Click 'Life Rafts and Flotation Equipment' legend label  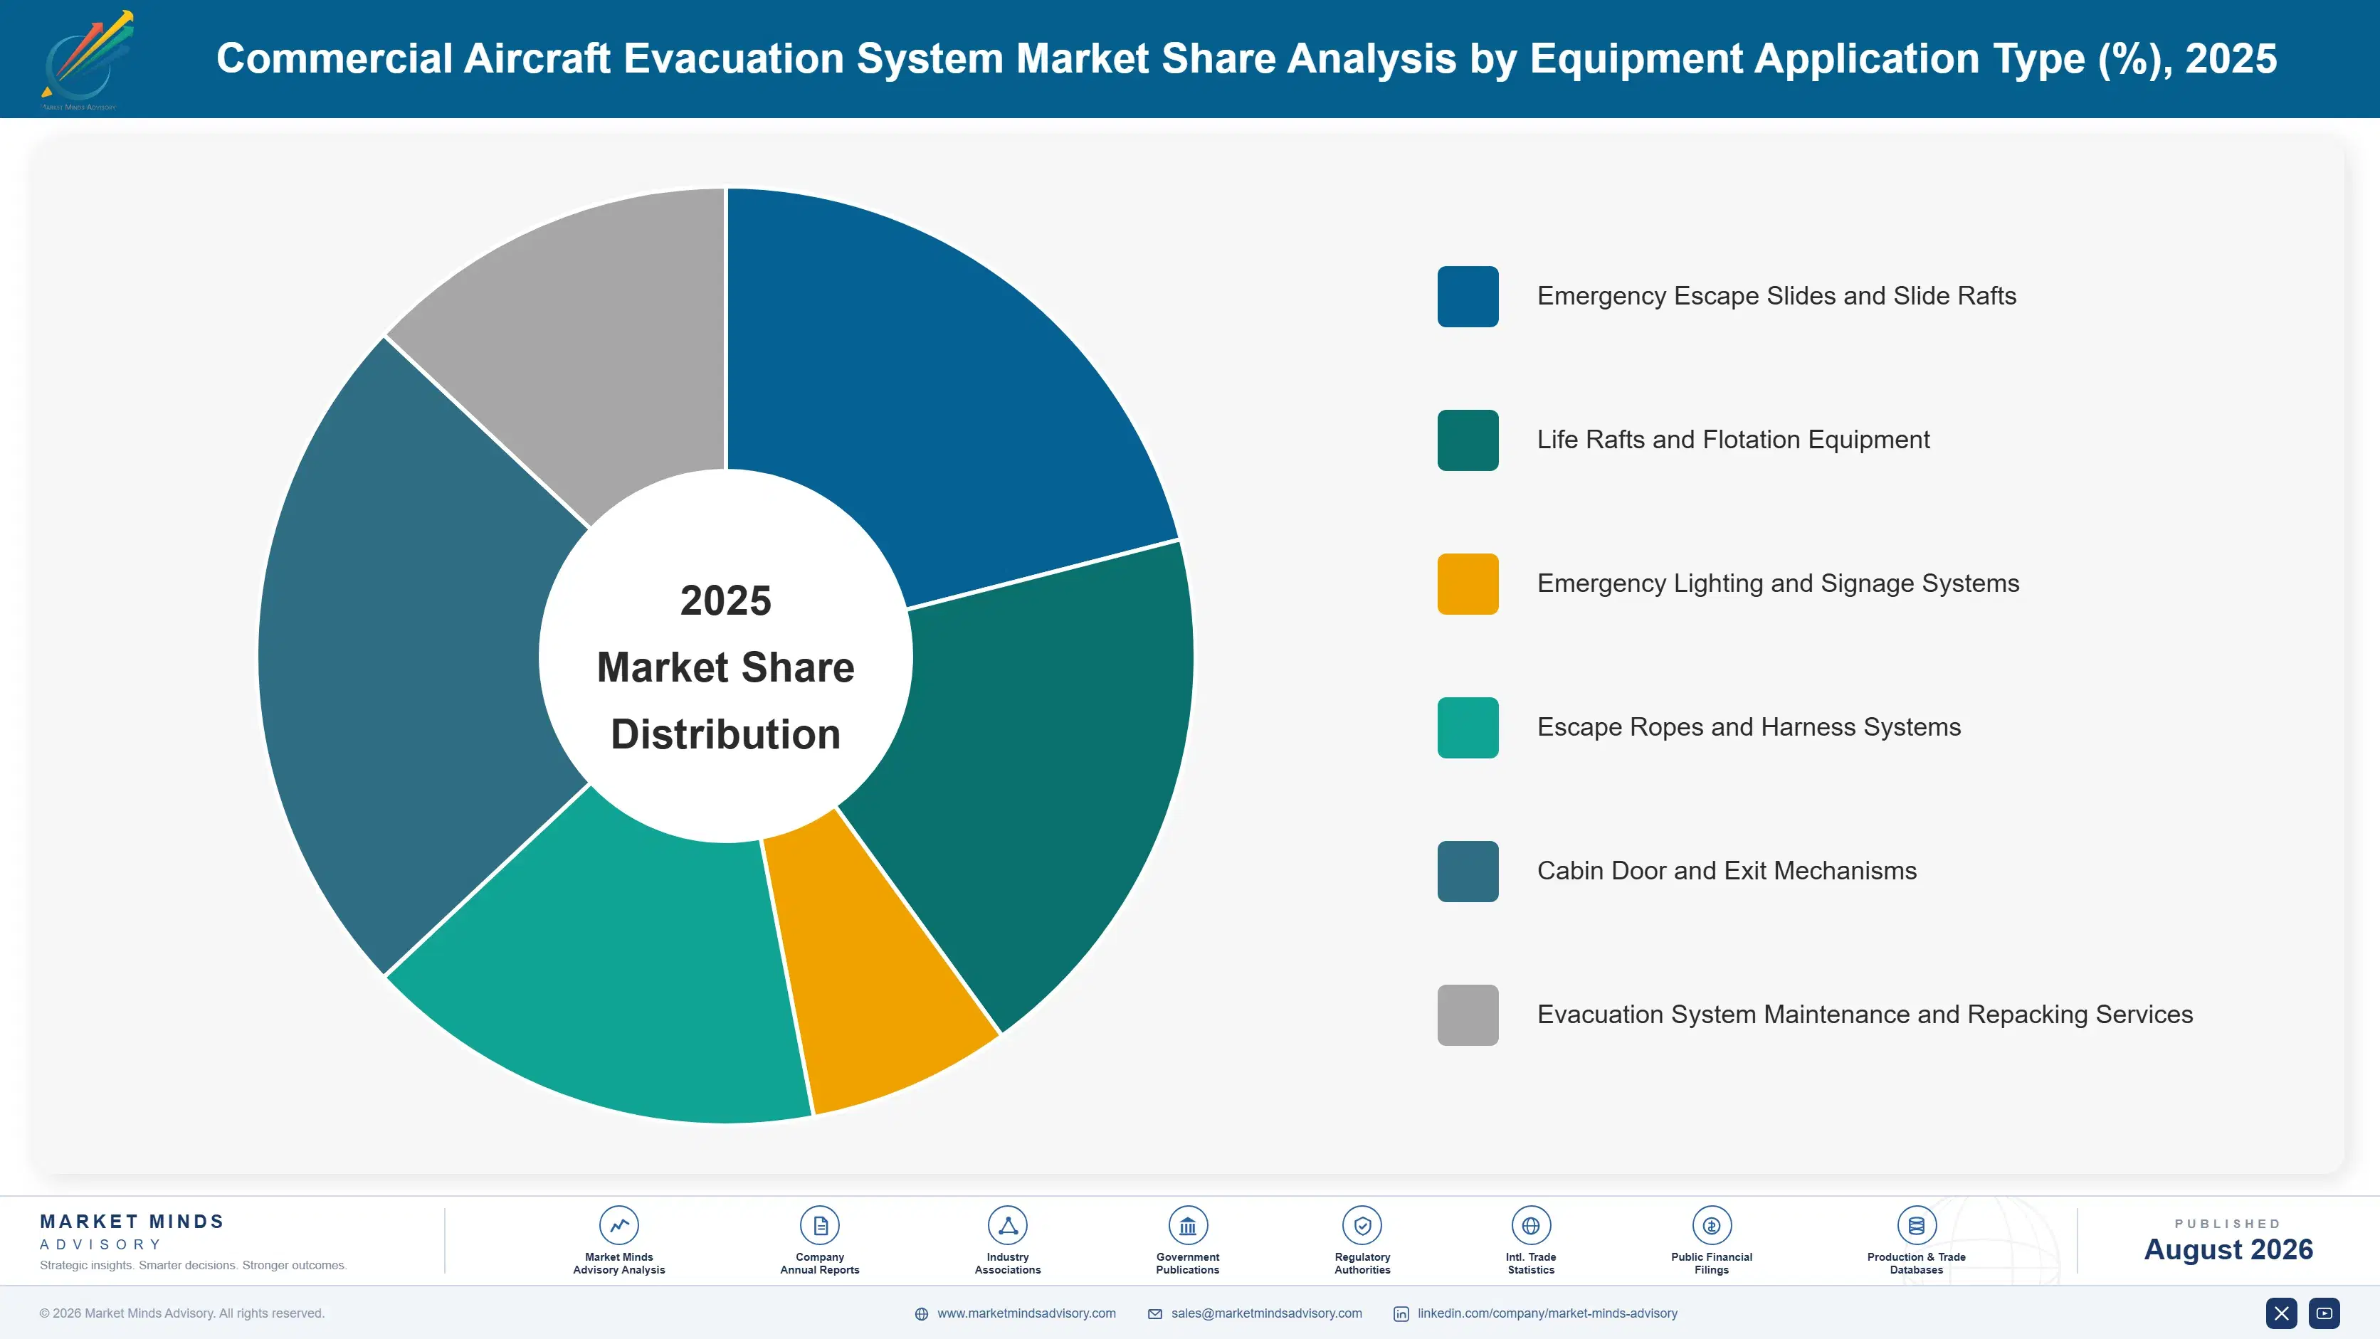[1733, 440]
